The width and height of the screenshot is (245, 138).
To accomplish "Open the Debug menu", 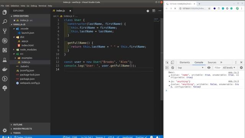I will pyautogui.click(x=34, y=6).
